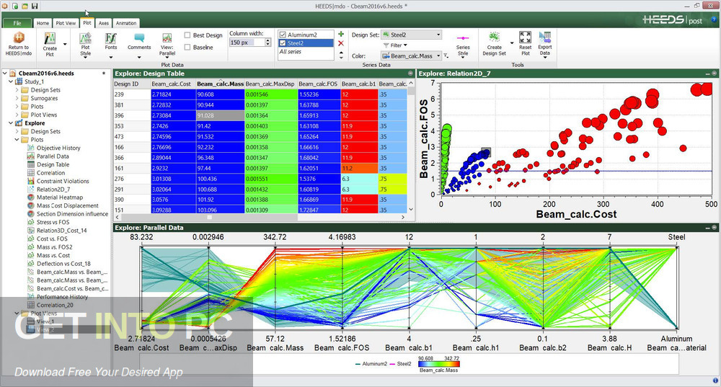The width and height of the screenshot is (721, 387).
Task: Open the Plot Style tool
Action: (86, 44)
